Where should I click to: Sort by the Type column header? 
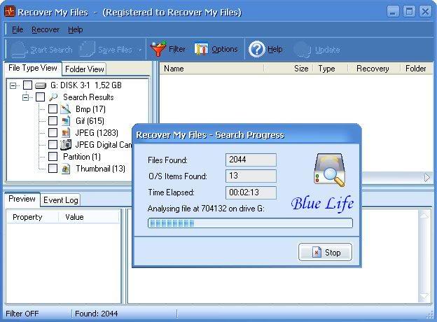[331, 69]
